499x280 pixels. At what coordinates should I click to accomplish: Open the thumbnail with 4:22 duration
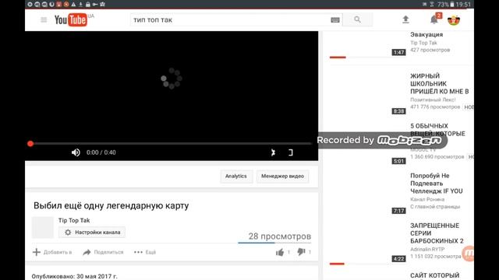click(367, 243)
